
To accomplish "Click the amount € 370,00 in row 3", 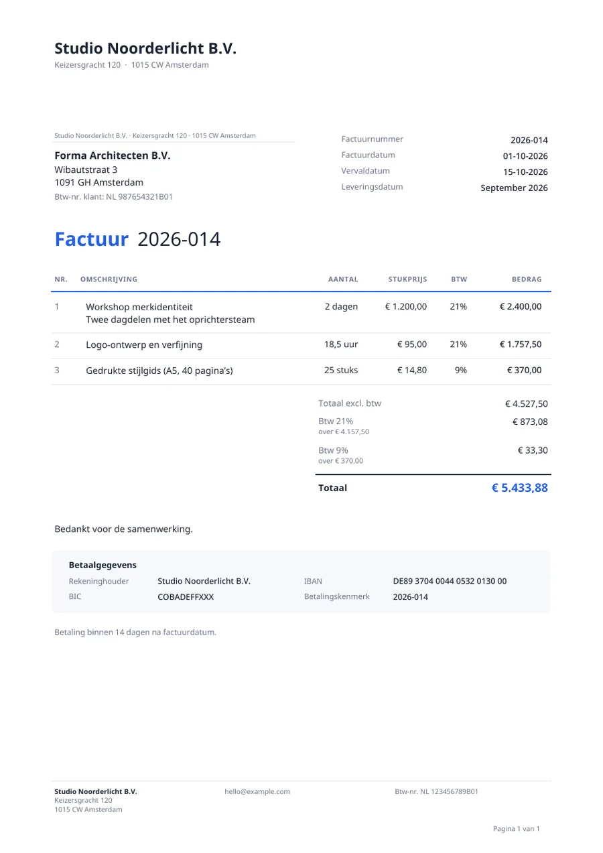I will (x=525, y=370).
